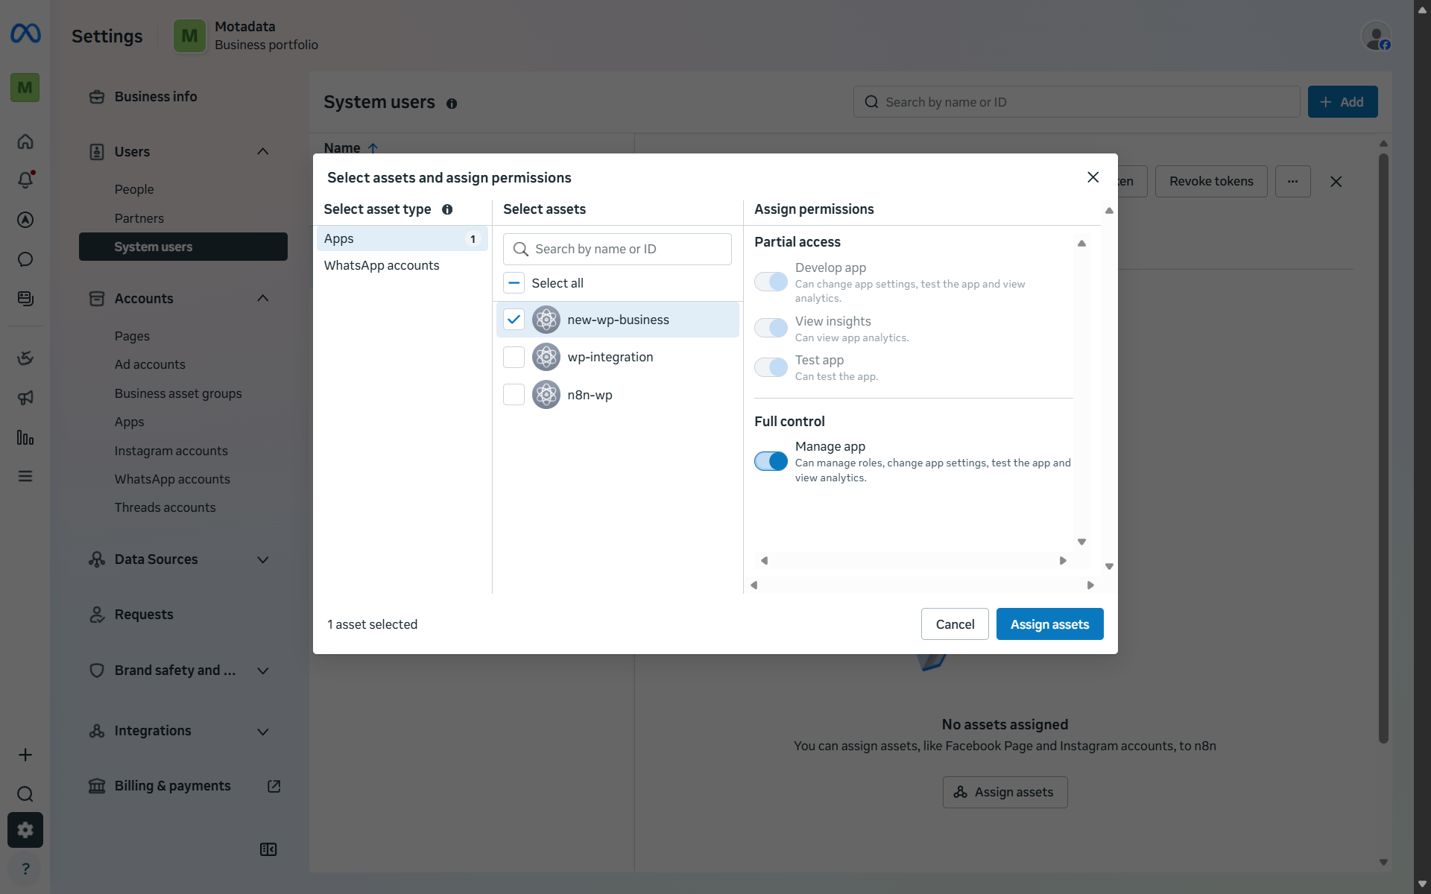The width and height of the screenshot is (1431, 894).
Task: Click the n8n-wp app icon
Action: [x=546, y=395]
